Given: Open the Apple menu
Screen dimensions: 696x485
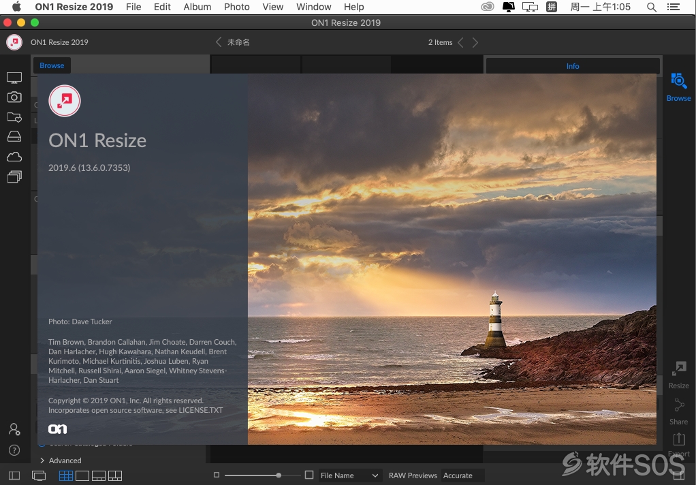Looking at the screenshot, I should [16, 7].
